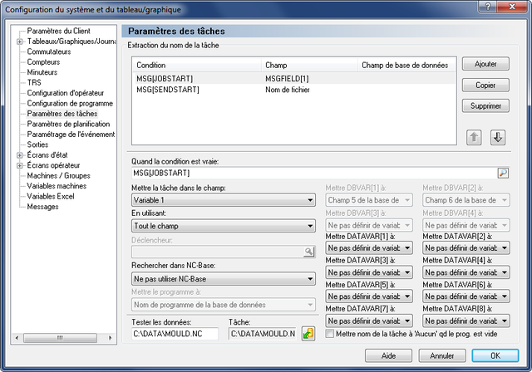The image size is (532, 372).
Task: Confirm with the OK button
Action: [495, 355]
